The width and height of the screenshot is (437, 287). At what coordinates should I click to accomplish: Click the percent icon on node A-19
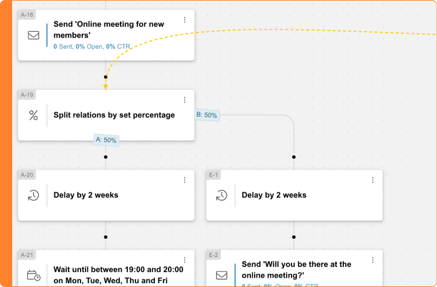pyautogui.click(x=34, y=115)
